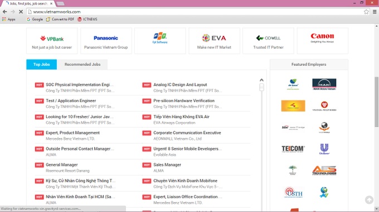Click the Featured Employers heading
This screenshot has width=379, height=212.
[309, 64]
